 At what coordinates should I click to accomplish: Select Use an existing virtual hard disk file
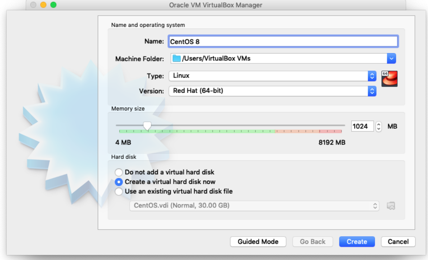[x=174, y=191]
